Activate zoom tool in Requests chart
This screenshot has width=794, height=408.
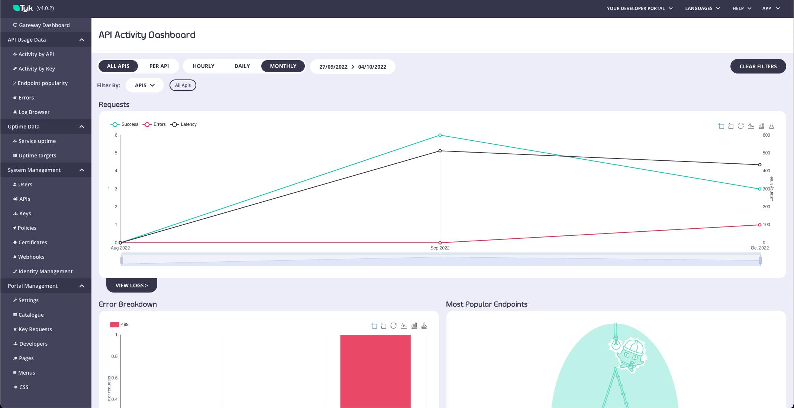pos(721,126)
